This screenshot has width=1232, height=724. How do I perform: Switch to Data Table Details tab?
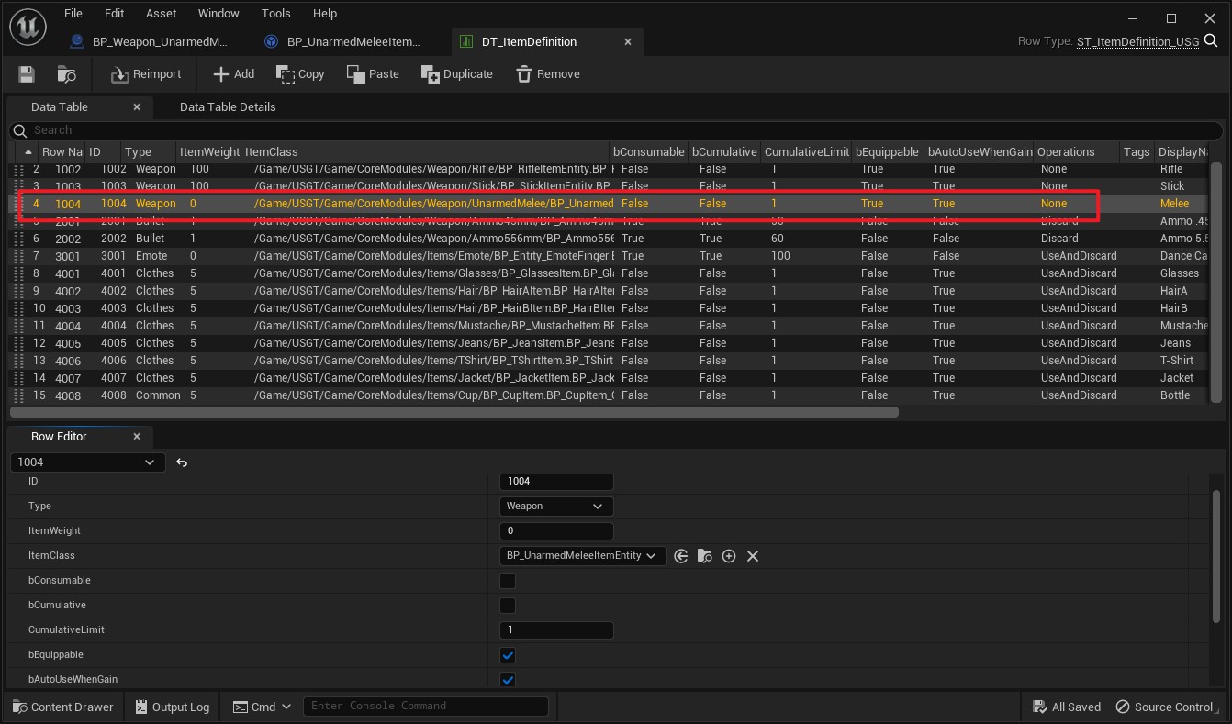coord(228,107)
